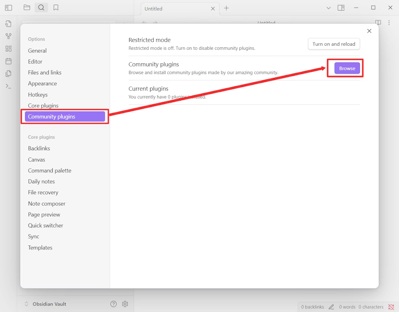The width and height of the screenshot is (399, 312).
Task: Browse community plugins
Action: click(x=346, y=68)
